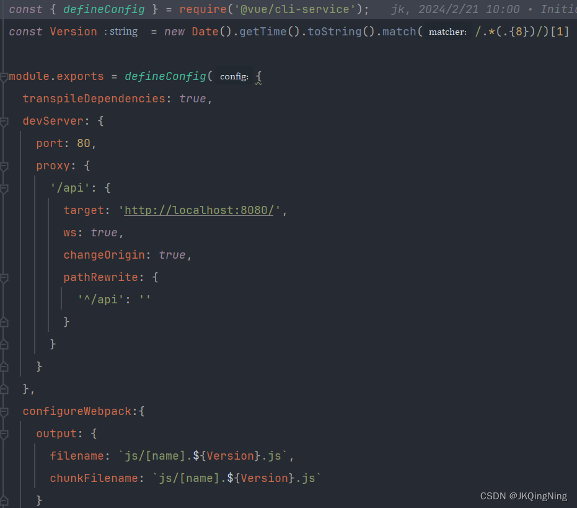The width and height of the screenshot is (577, 508).
Task: Click the 'config:' parameter hint
Action: pyautogui.click(x=234, y=77)
